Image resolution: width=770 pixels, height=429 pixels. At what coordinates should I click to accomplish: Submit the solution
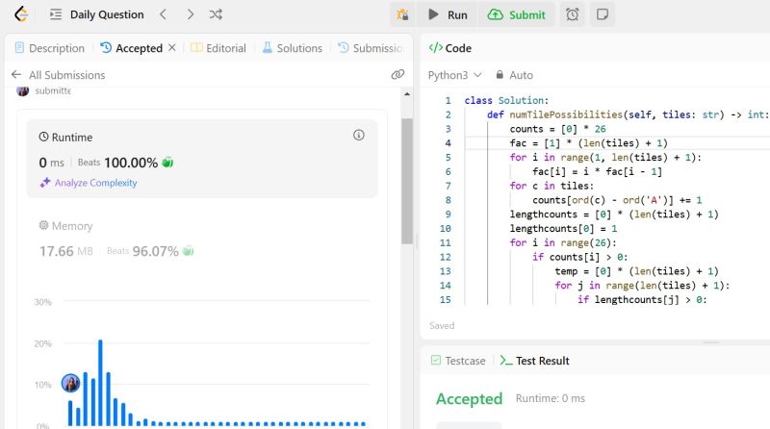point(518,14)
